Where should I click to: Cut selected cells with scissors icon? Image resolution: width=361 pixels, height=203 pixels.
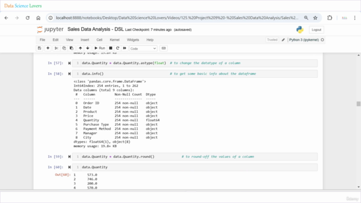(56, 48)
